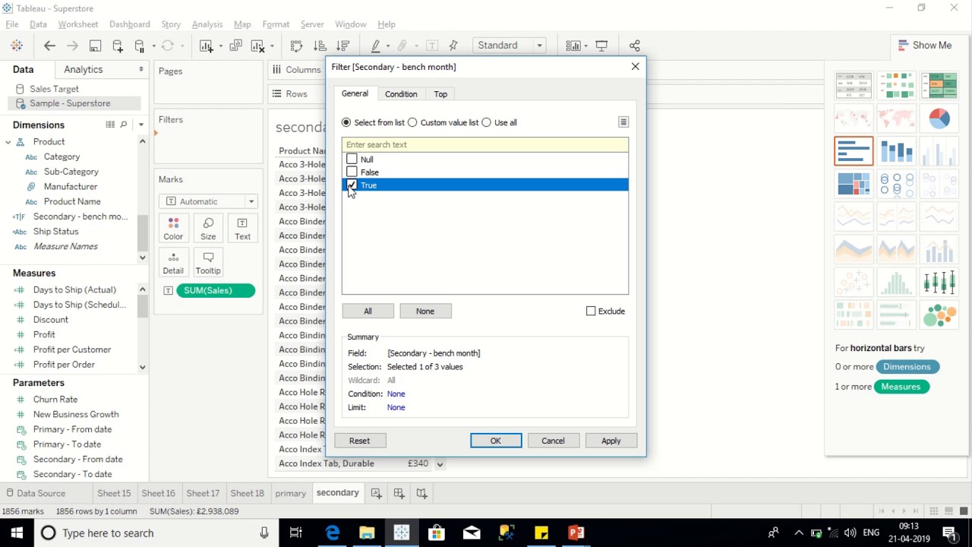This screenshot has width=972, height=547.
Task: Click the Apply button
Action: point(611,441)
